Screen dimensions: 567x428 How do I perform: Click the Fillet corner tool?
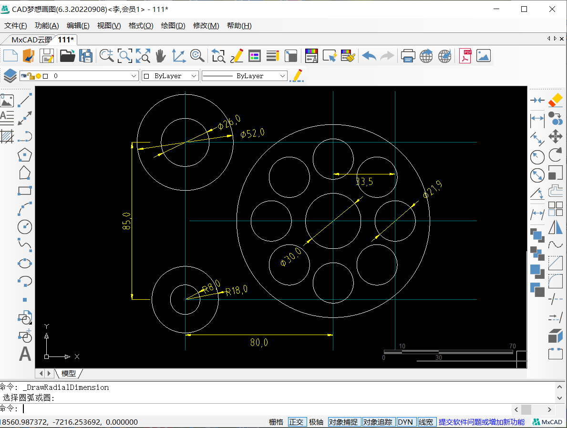[556, 281]
